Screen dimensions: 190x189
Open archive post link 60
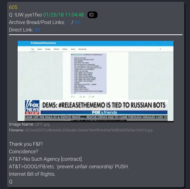coord(77,22)
